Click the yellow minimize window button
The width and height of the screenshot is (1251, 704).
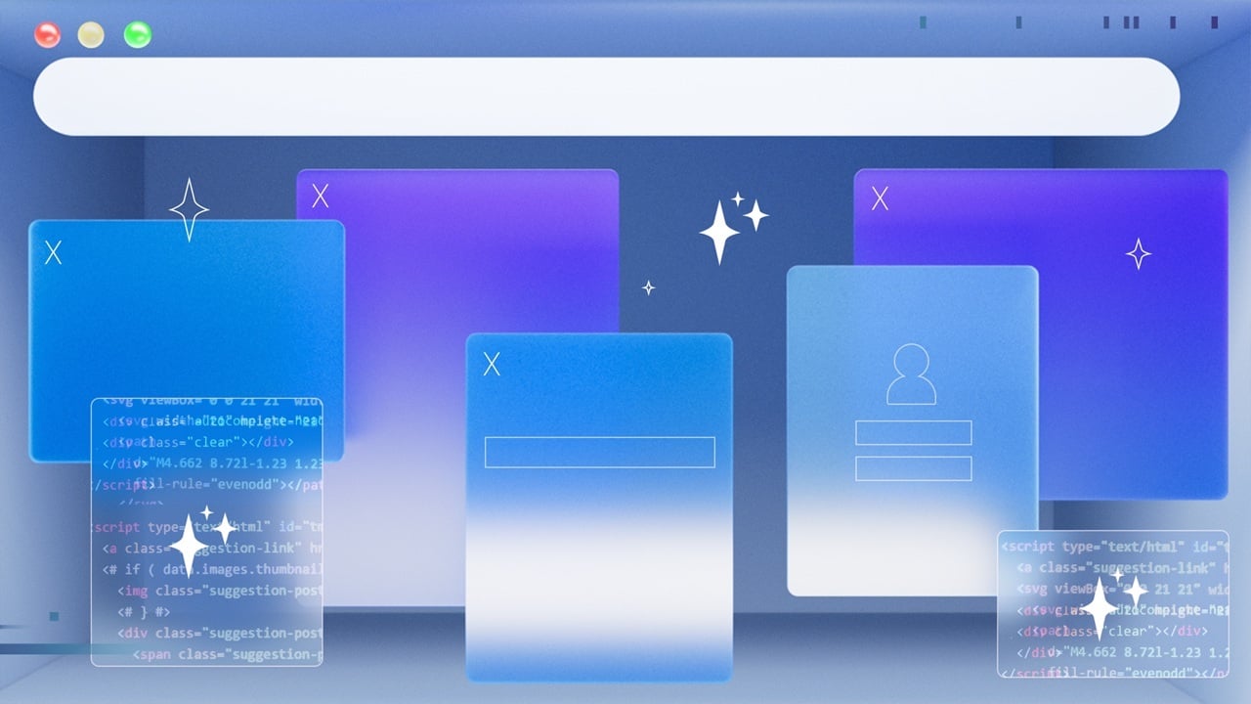coord(91,35)
